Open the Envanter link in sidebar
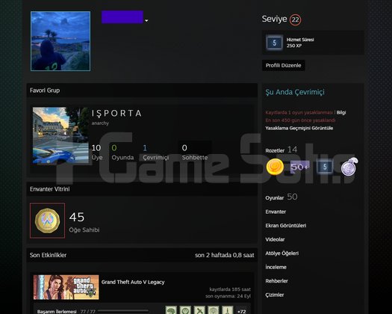This screenshot has width=392, height=314. (276, 212)
